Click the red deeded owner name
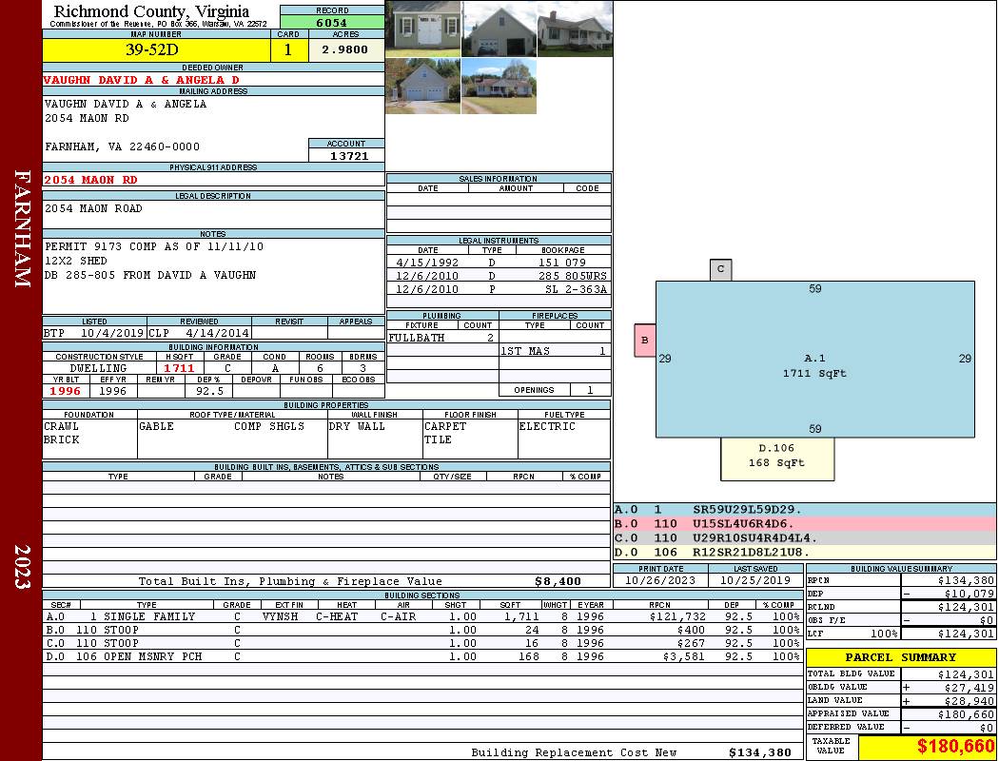This screenshot has height=761, width=999. pos(142,80)
